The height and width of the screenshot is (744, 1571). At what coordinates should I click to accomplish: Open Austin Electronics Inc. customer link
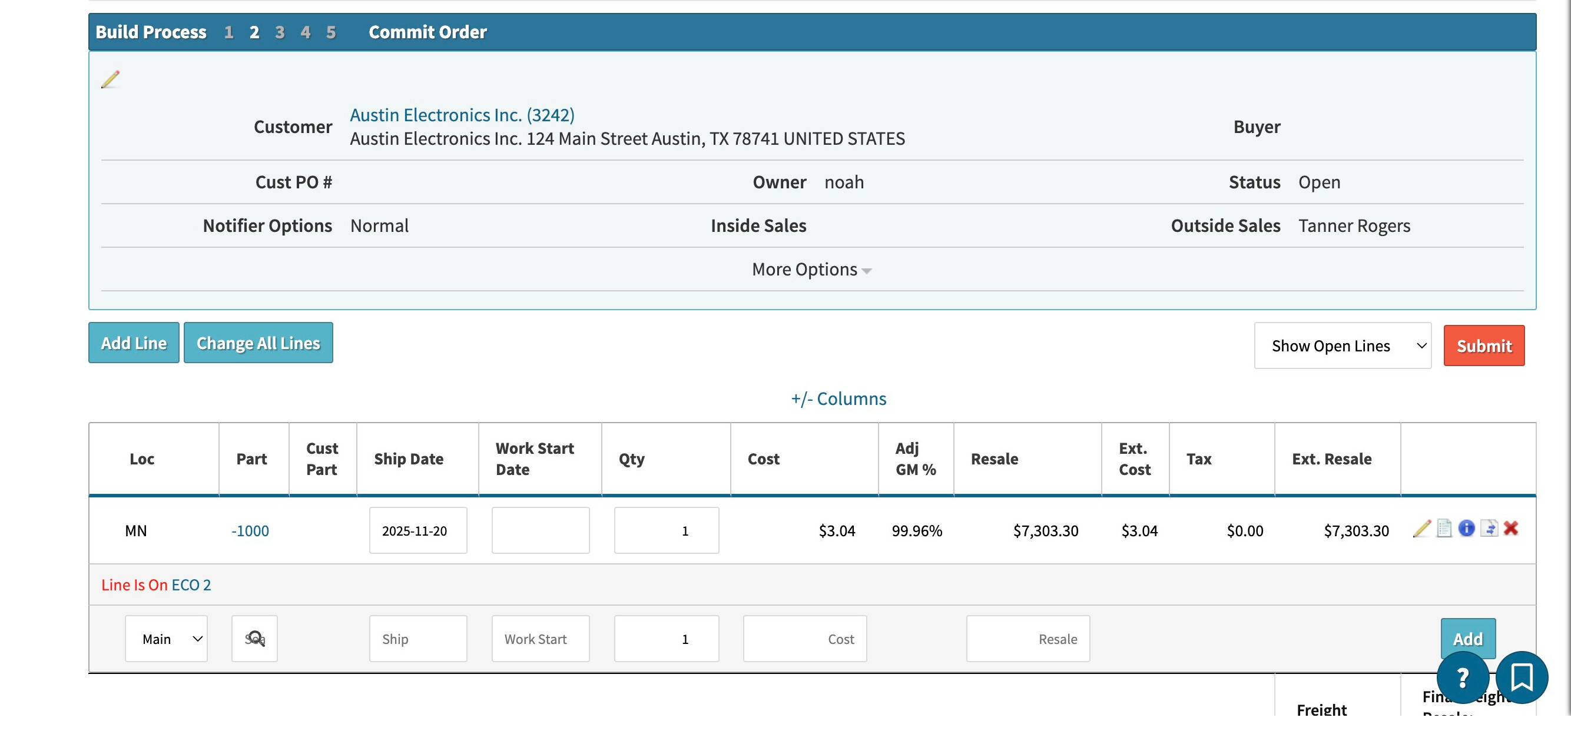(x=462, y=115)
